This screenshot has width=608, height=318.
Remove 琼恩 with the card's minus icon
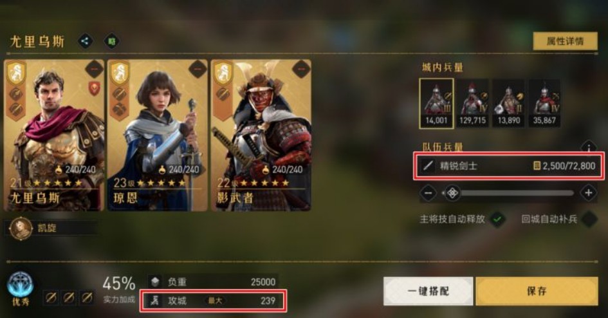(198, 70)
